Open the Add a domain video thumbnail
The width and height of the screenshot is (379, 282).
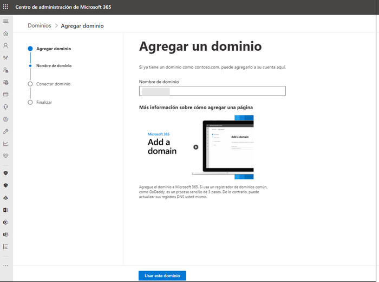(196, 147)
